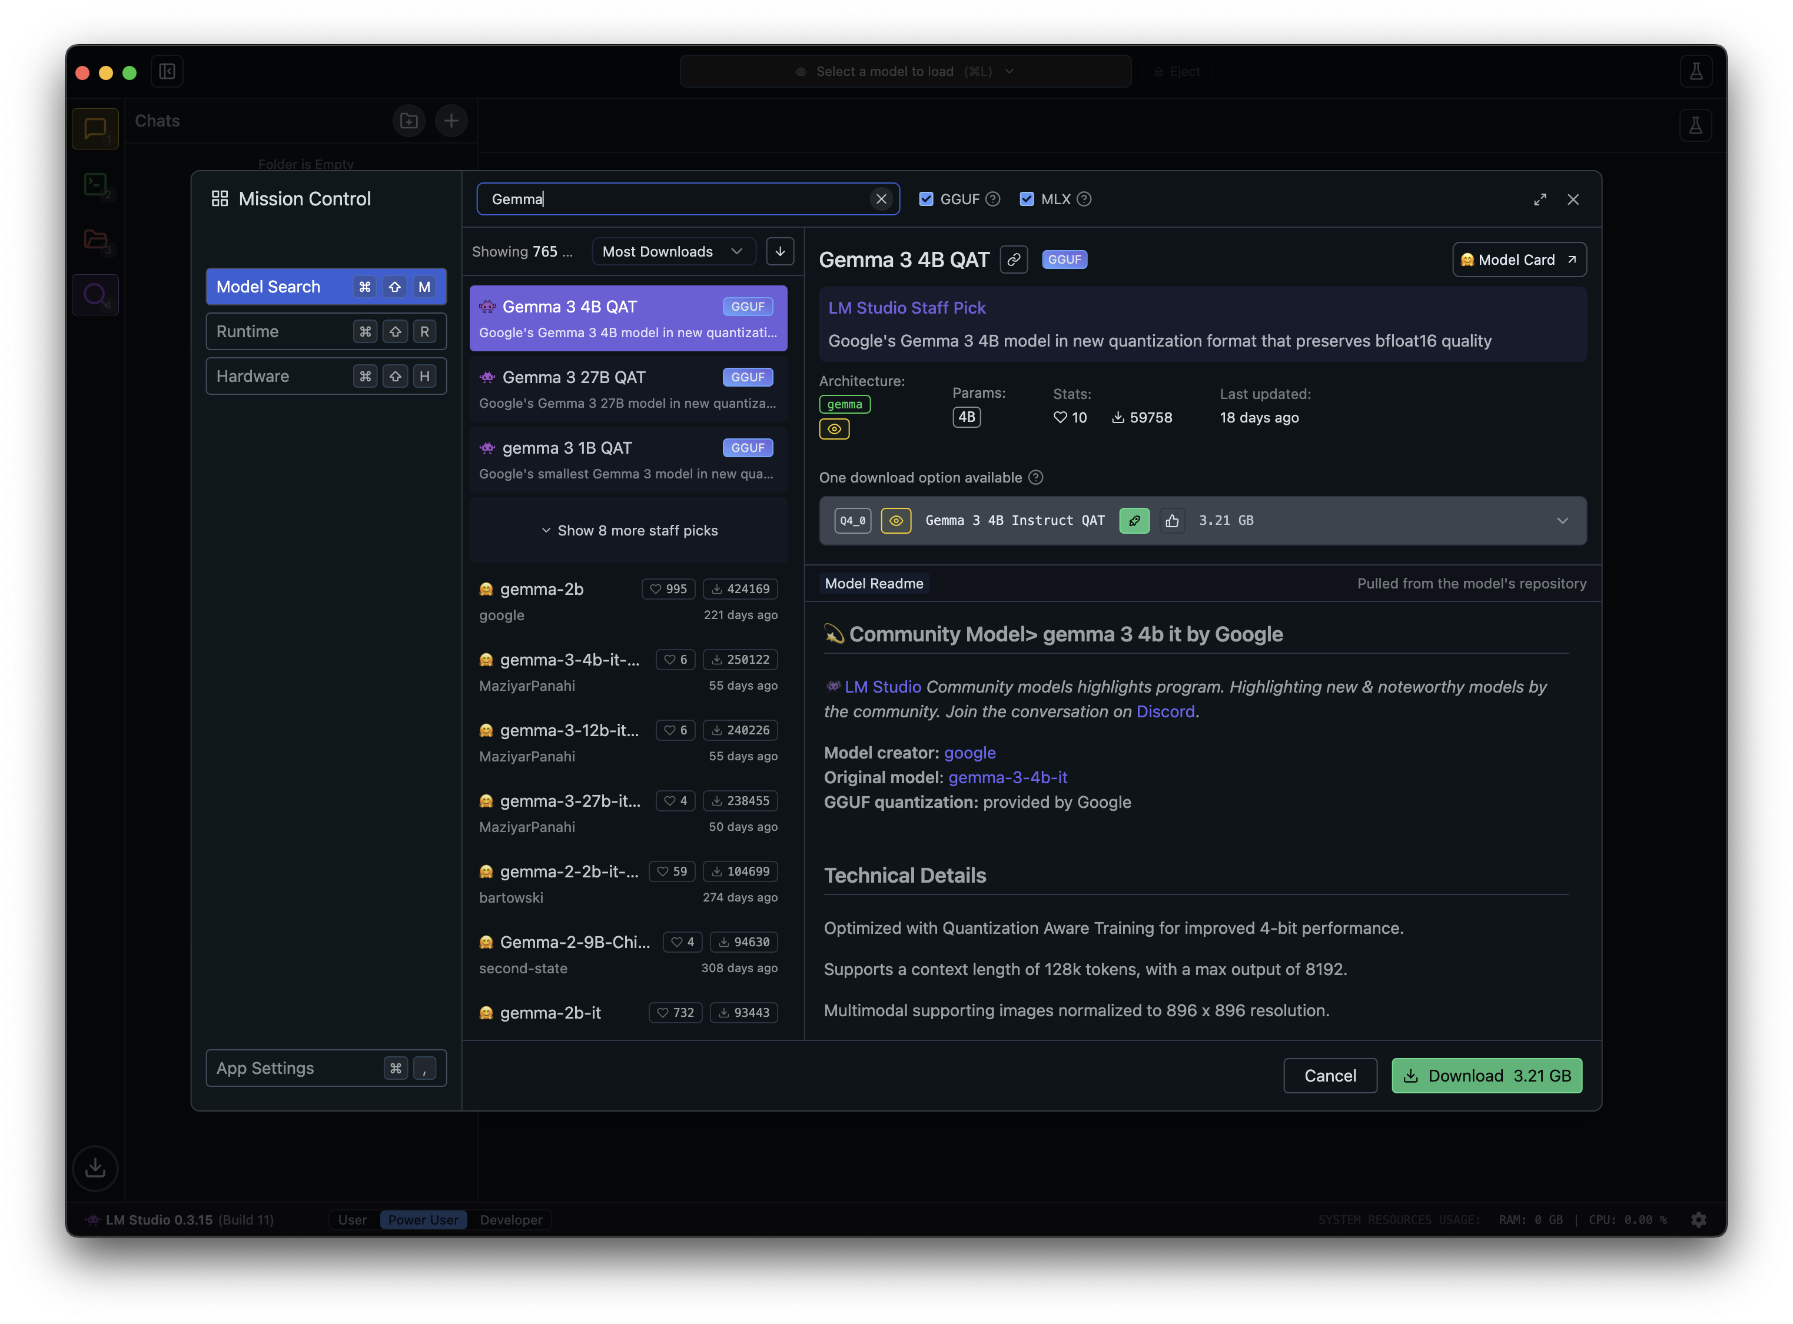Open the google model creator link
Screen dimensions: 1793x1324
(970, 753)
